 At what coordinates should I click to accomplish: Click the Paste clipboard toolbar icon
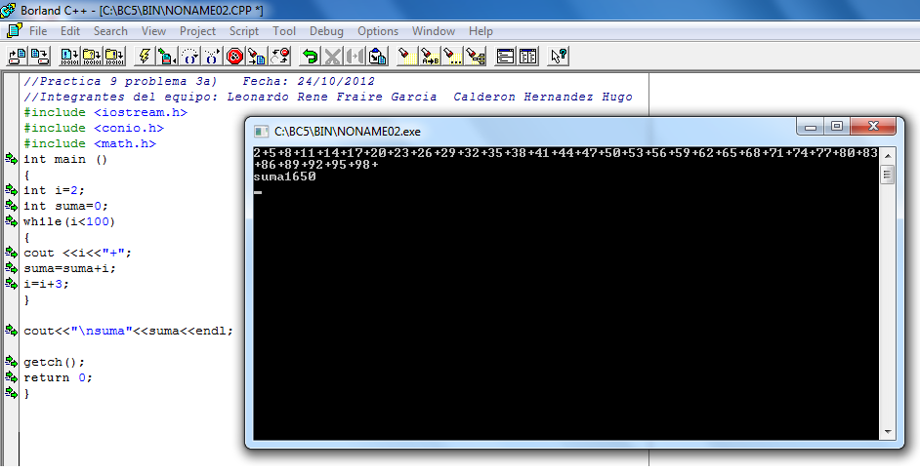[378, 57]
